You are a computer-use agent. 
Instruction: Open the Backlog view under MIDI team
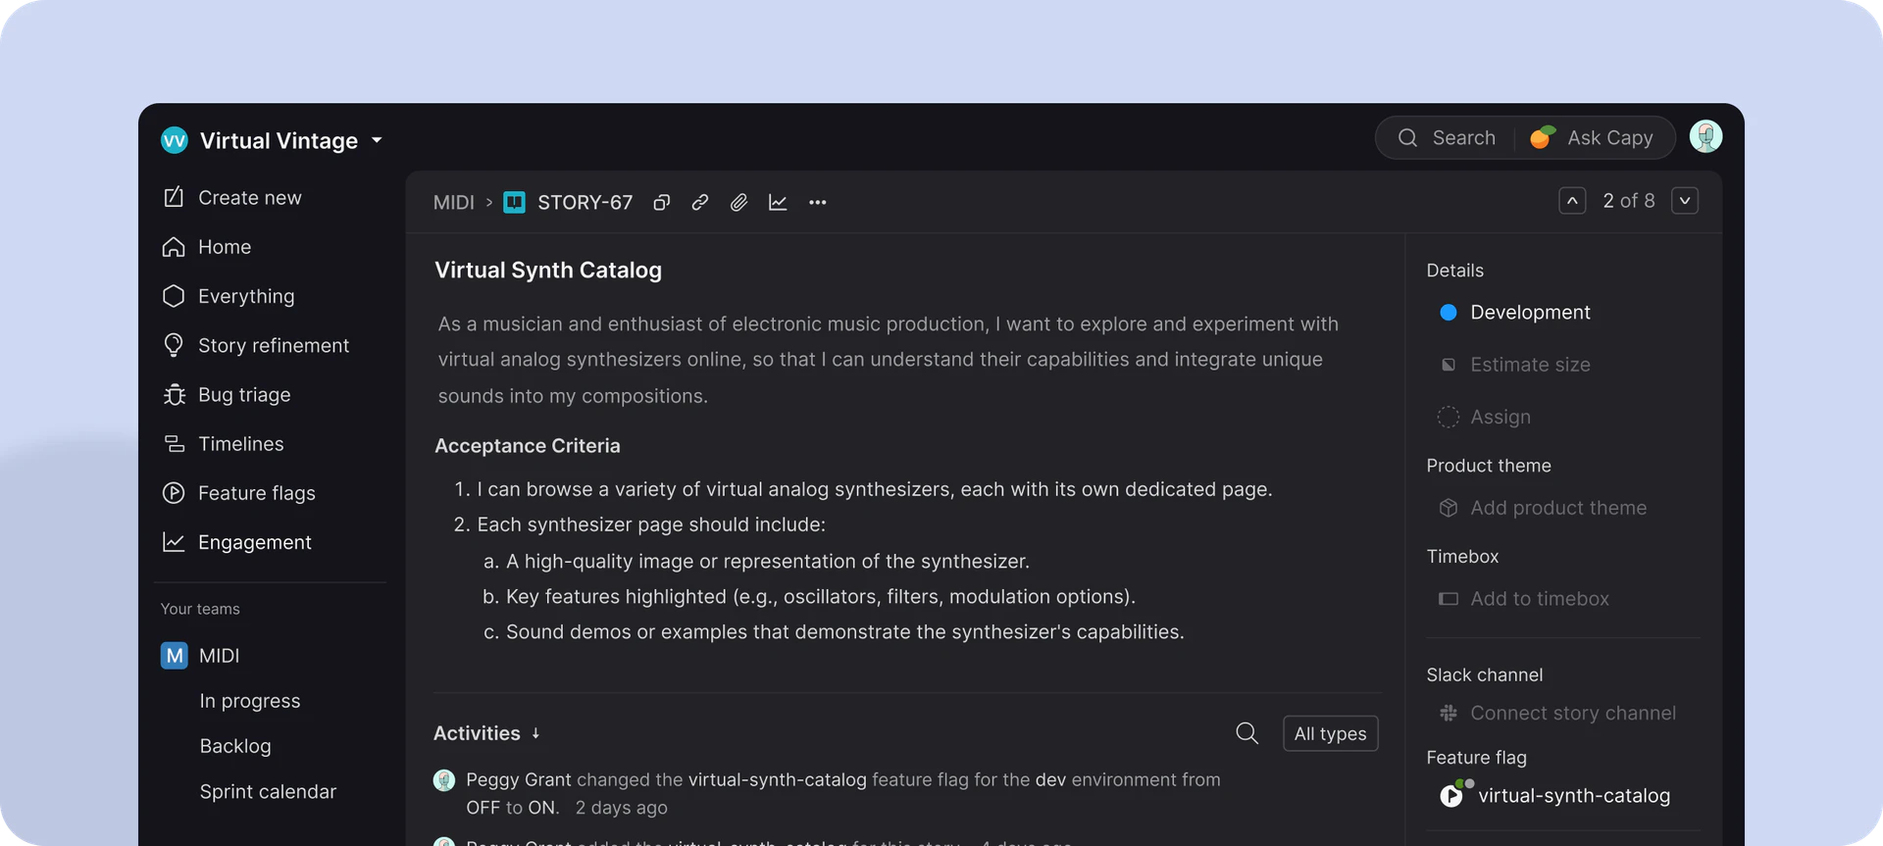235,746
